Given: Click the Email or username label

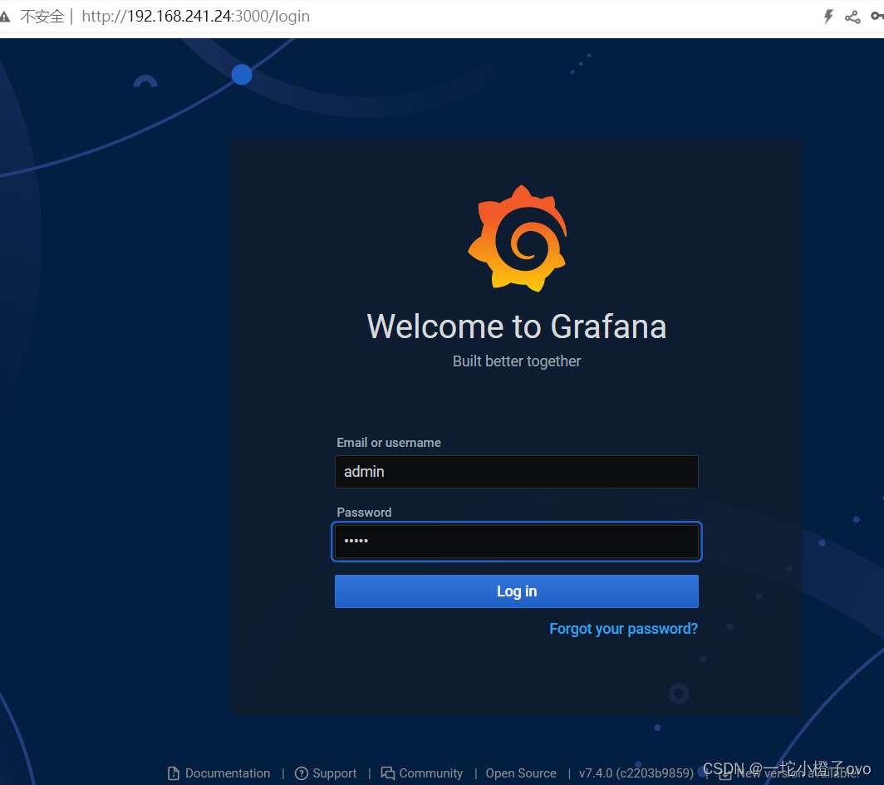Looking at the screenshot, I should point(389,443).
